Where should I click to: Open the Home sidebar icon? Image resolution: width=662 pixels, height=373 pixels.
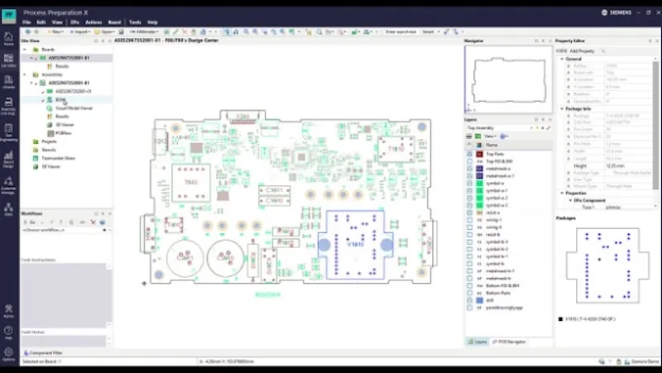click(8, 38)
